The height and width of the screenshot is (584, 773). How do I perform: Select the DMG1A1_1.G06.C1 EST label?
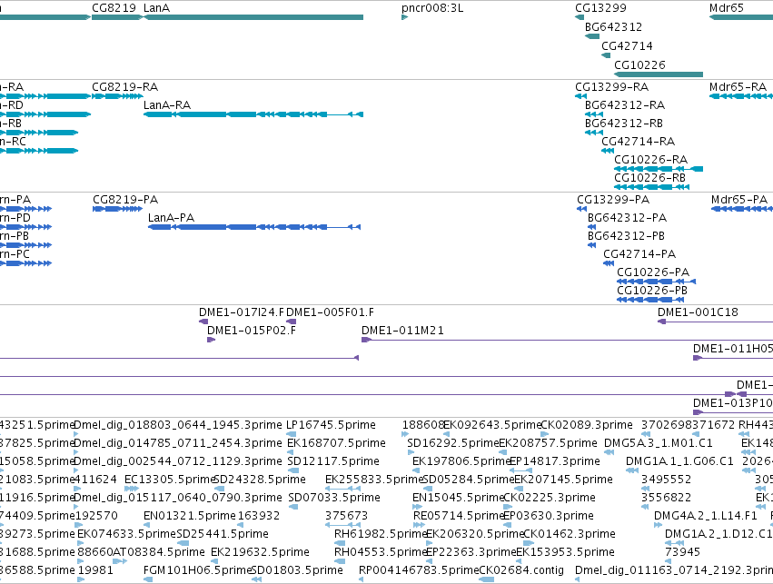tap(679, 461)
